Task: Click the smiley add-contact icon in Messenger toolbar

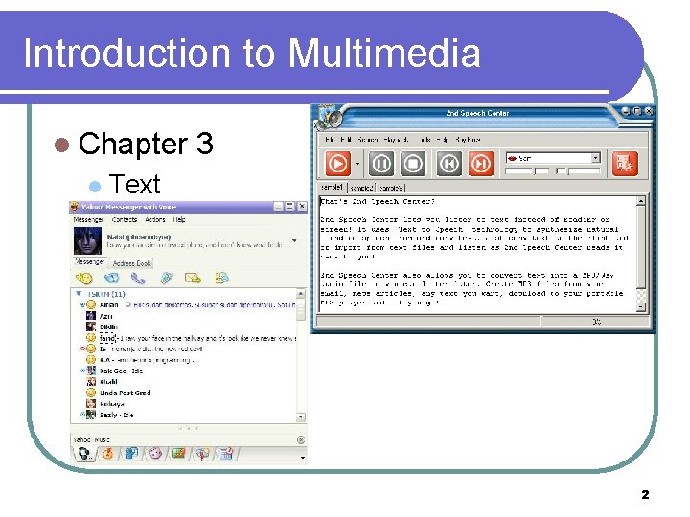Action: [84, 279]
